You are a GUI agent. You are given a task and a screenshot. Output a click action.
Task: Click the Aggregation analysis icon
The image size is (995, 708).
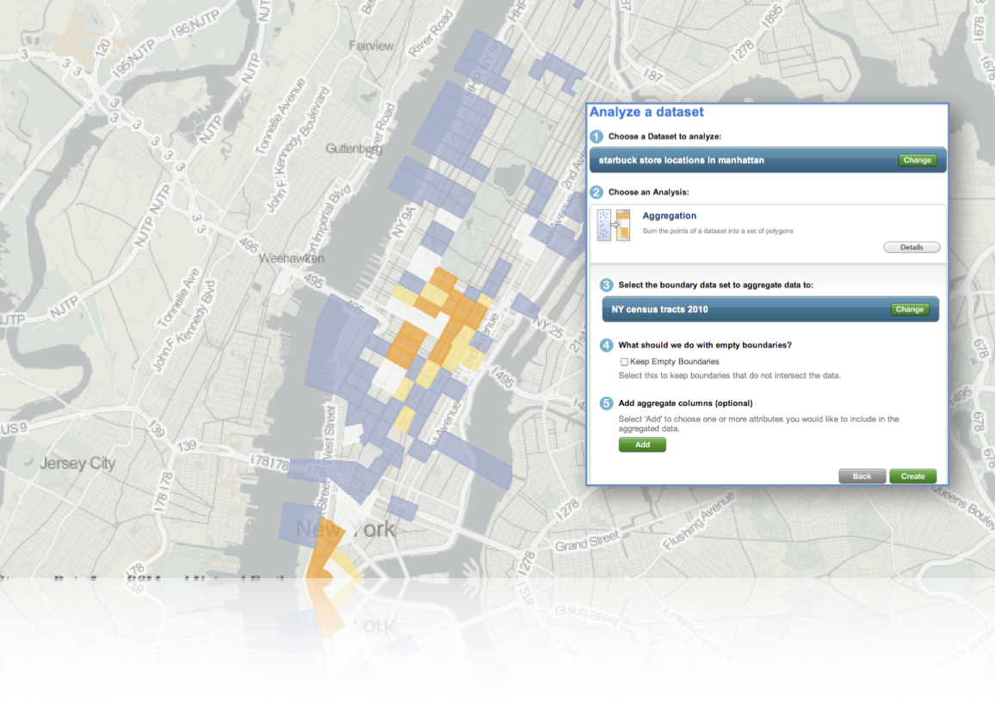click(x=614, y=225)
